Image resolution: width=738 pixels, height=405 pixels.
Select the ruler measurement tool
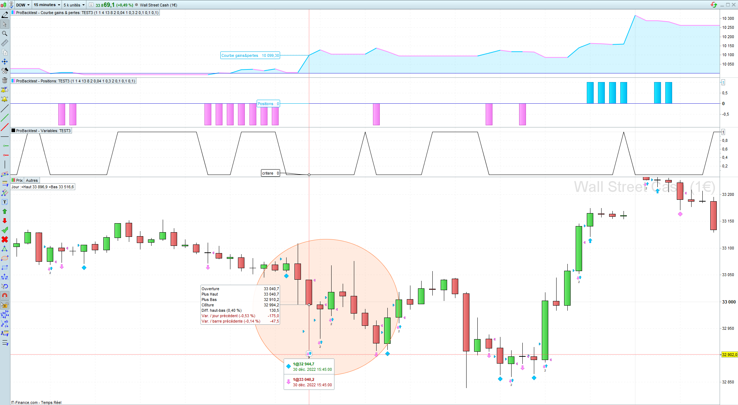(x=5, y=43)
